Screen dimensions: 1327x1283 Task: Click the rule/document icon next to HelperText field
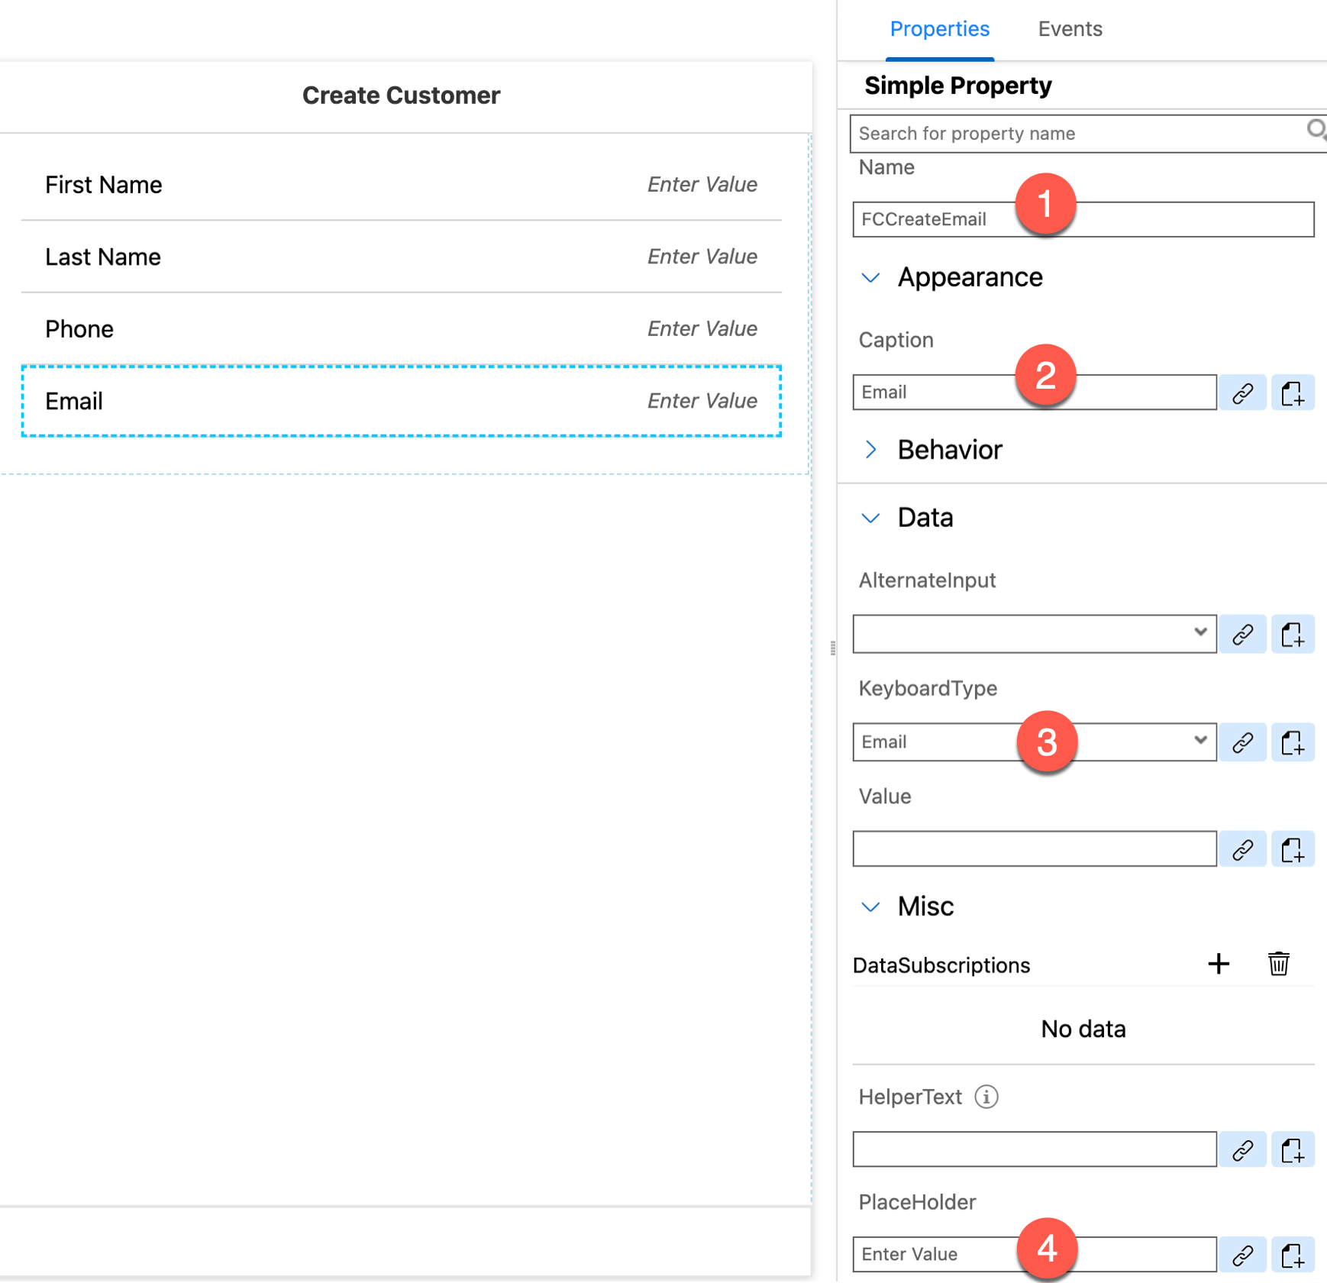tap(1292, 1149)
